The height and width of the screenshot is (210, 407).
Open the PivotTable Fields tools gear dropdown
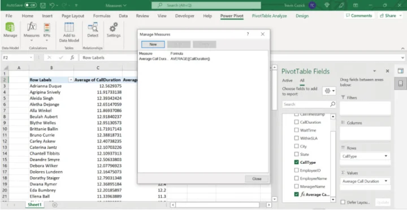329,91
